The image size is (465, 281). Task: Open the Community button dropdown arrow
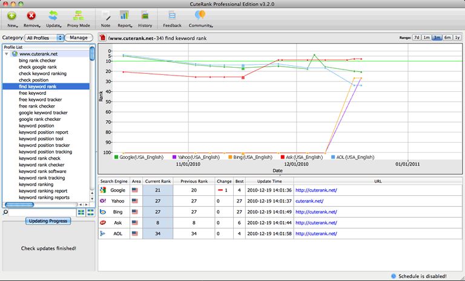(212, 27)
